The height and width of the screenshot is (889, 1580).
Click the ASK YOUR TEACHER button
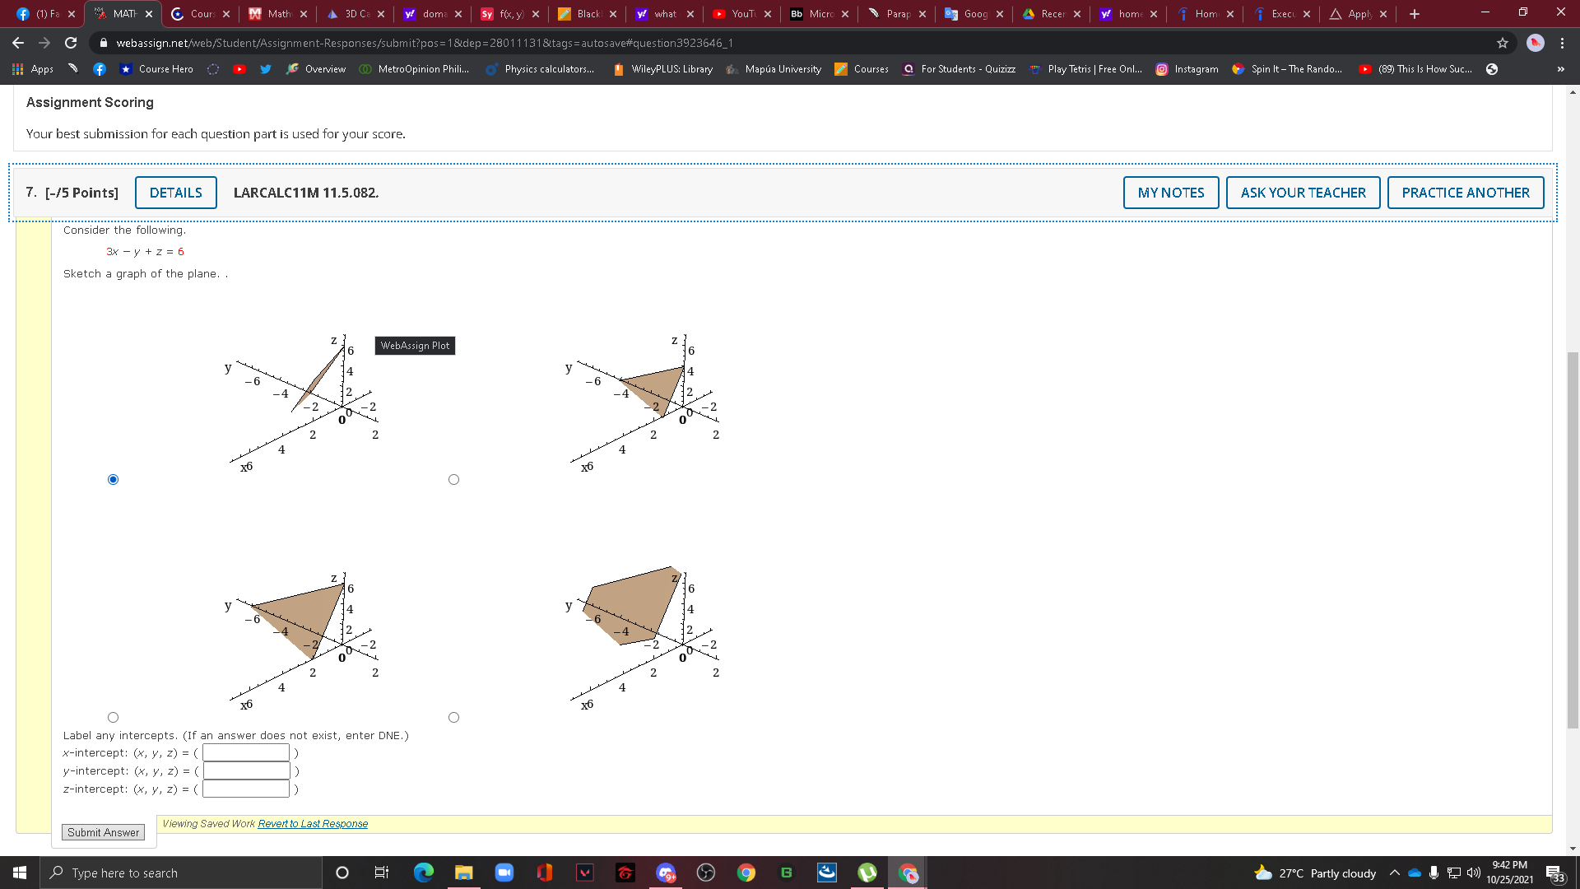tap(1303, 192)
